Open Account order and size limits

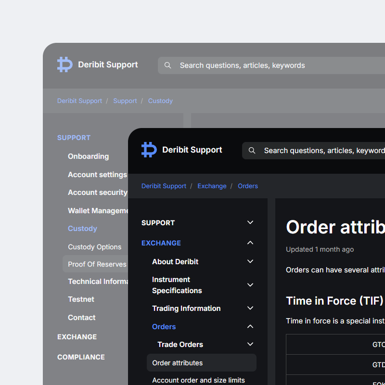click(198, 380)
